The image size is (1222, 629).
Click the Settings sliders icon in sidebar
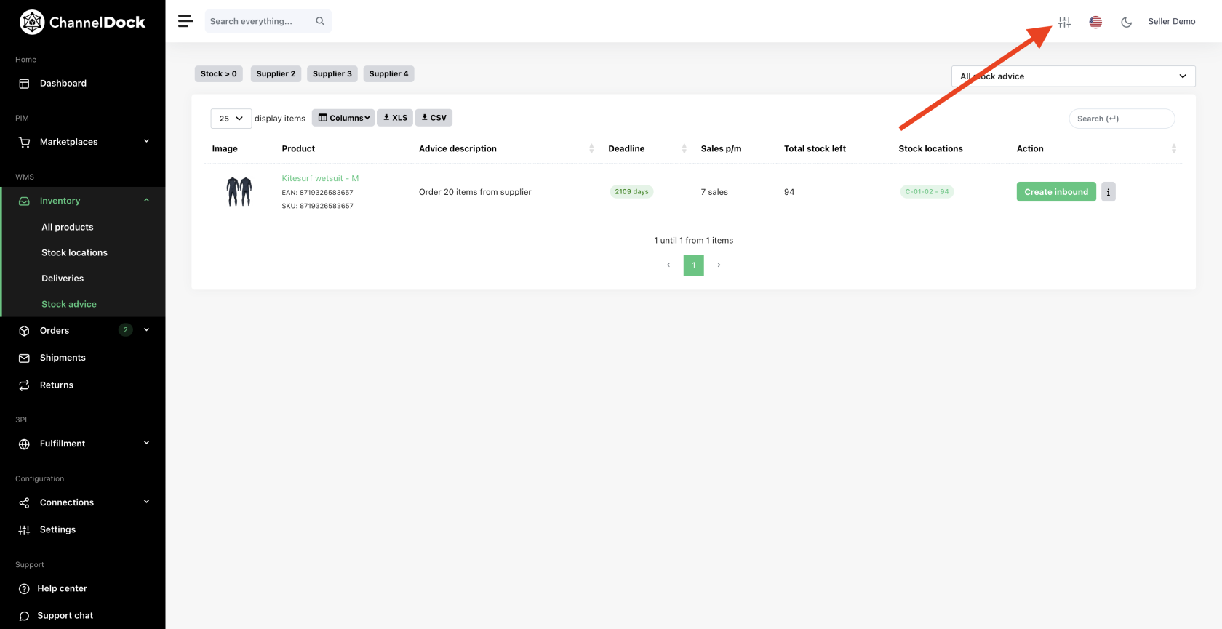click(24, 530)
